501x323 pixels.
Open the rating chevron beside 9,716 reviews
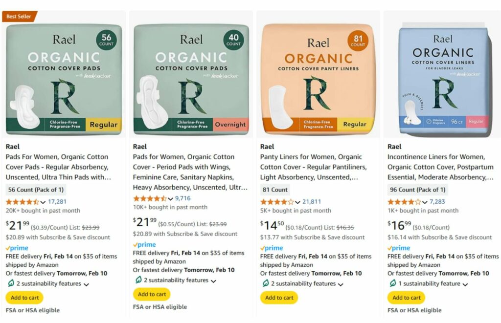pyautogui.click(x=170, y=199)
